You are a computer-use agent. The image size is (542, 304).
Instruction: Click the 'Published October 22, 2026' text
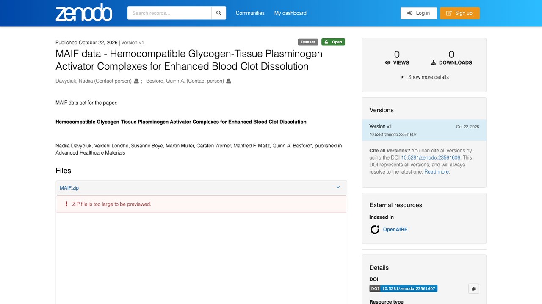(86, 43)
